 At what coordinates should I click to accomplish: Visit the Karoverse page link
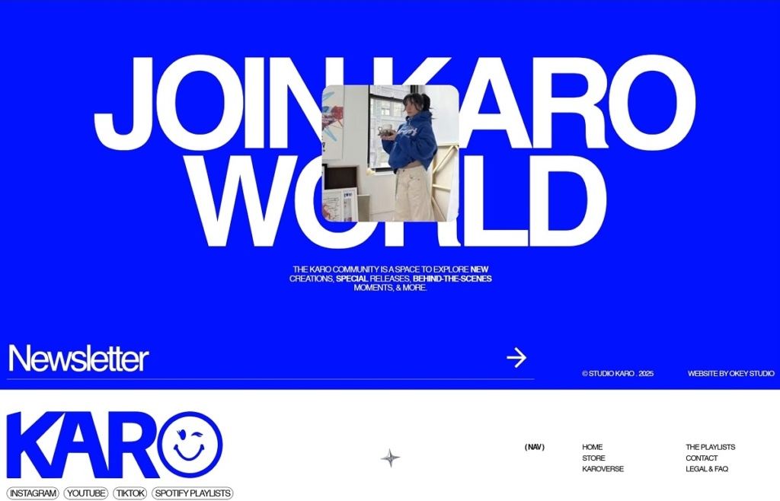click(603, 469)
